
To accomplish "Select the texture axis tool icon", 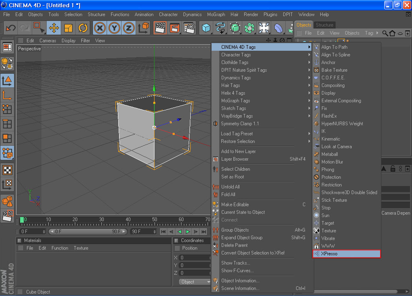I will [7, 184].
